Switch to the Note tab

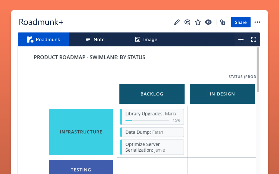click(95, 39)
